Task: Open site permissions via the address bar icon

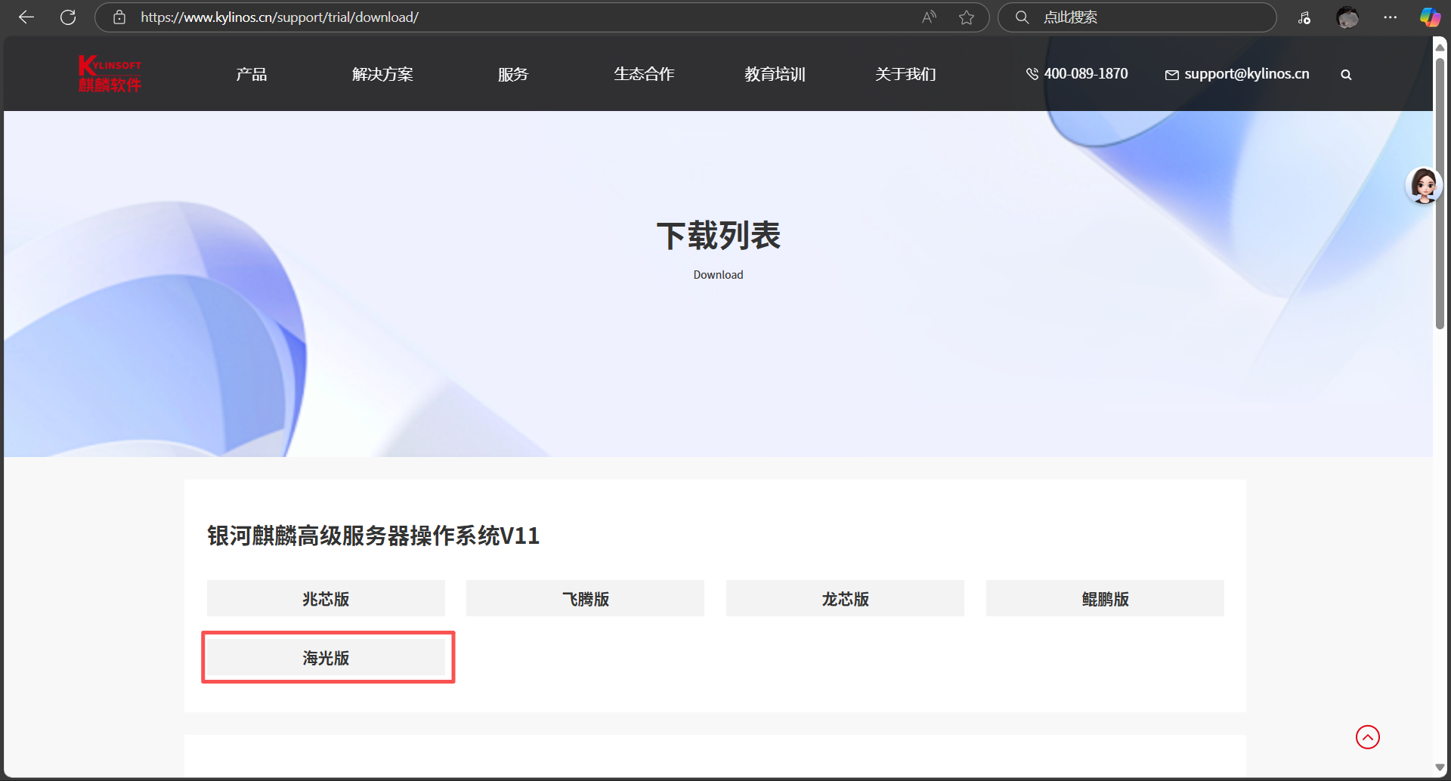Action: coord(119,17)
